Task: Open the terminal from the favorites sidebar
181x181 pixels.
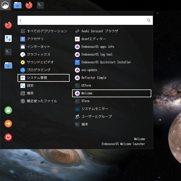Action: (x=8, y=52)
